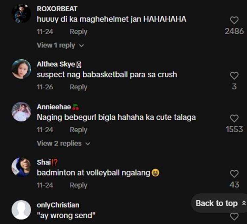Heart onlyChristian's "ay wrong send" comment
This screenshot has height=224, width=247.
point(234,217)
